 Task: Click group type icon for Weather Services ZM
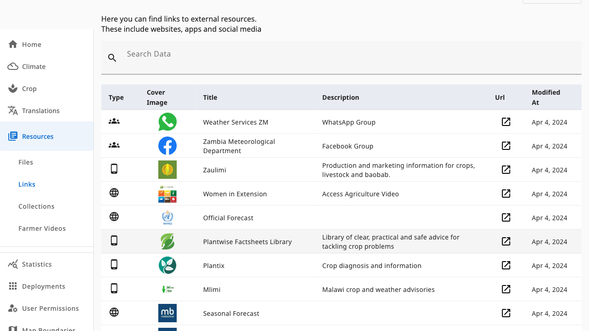point(114,121)
